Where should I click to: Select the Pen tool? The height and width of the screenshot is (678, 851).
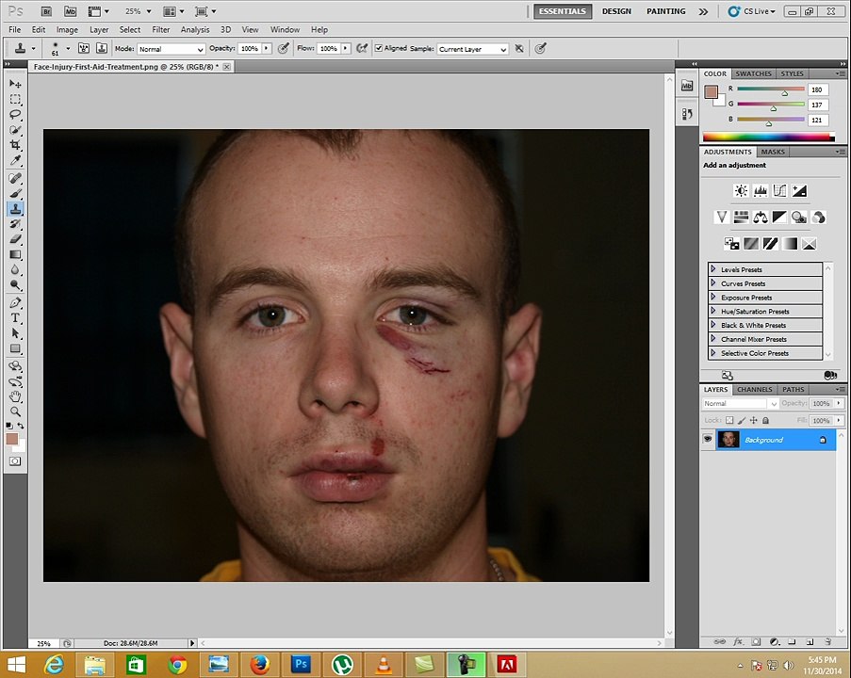[15, 302]
